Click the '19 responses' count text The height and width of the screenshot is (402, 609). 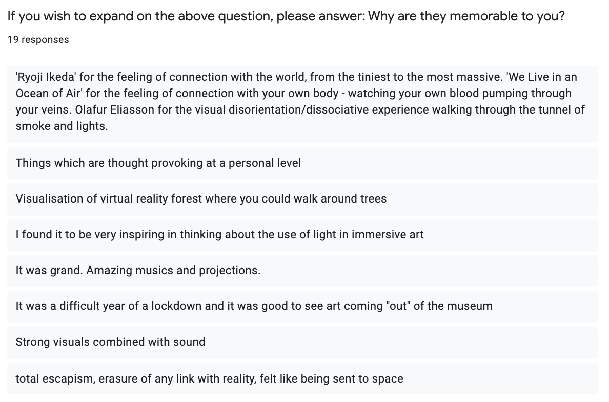38,40
